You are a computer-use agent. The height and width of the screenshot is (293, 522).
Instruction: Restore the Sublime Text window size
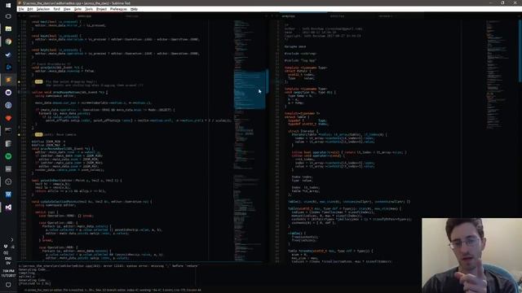click(x=502, y=2)
